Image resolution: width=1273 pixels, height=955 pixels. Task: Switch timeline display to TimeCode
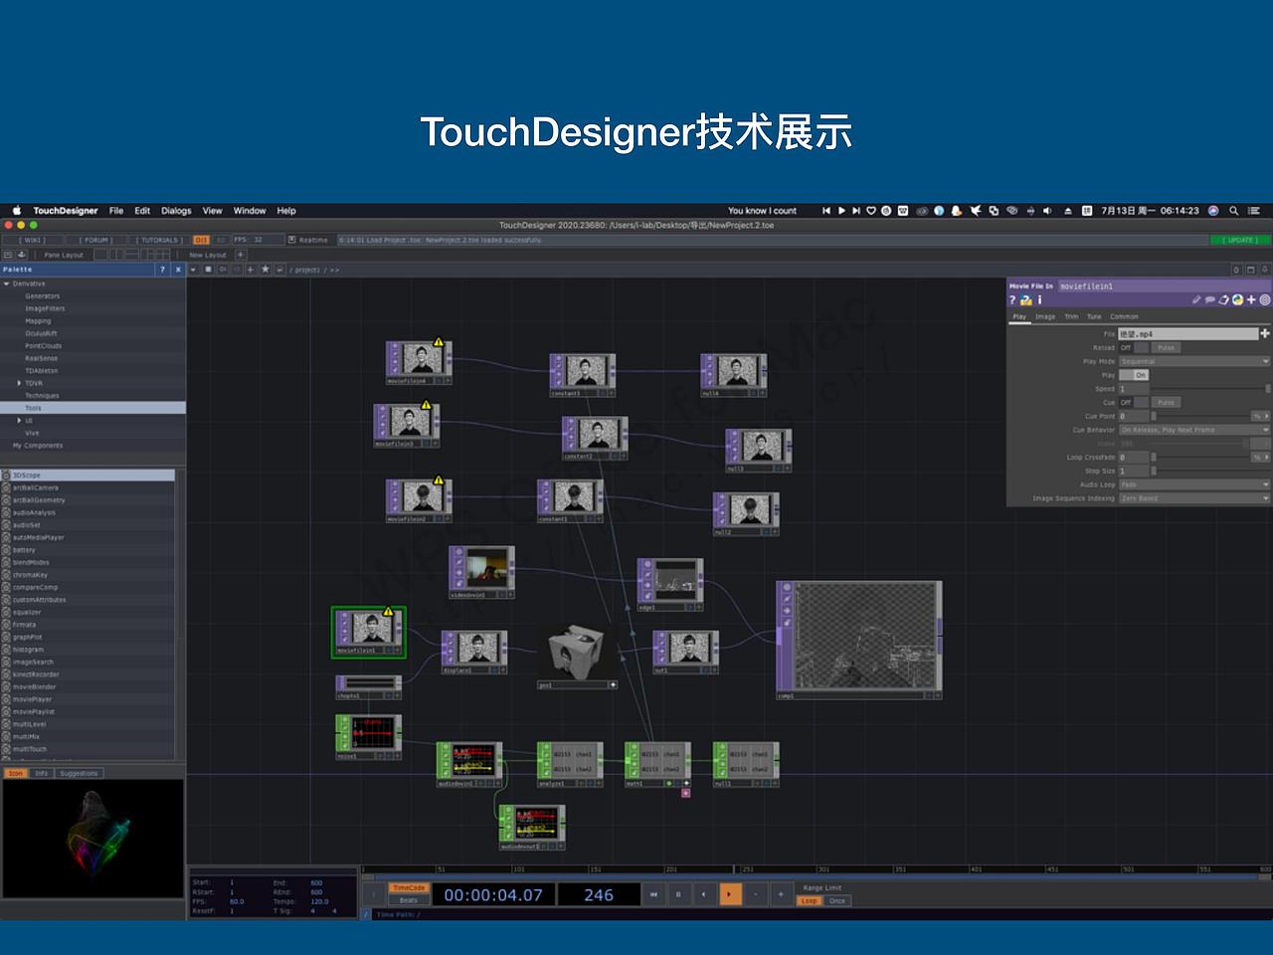(408, 887)
